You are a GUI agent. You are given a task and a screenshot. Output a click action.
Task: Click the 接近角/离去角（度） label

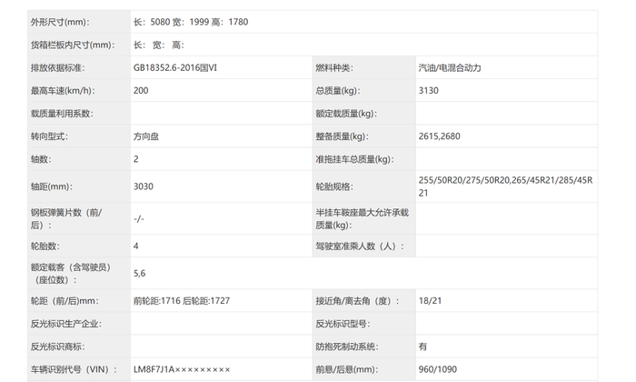click(357, 301)
